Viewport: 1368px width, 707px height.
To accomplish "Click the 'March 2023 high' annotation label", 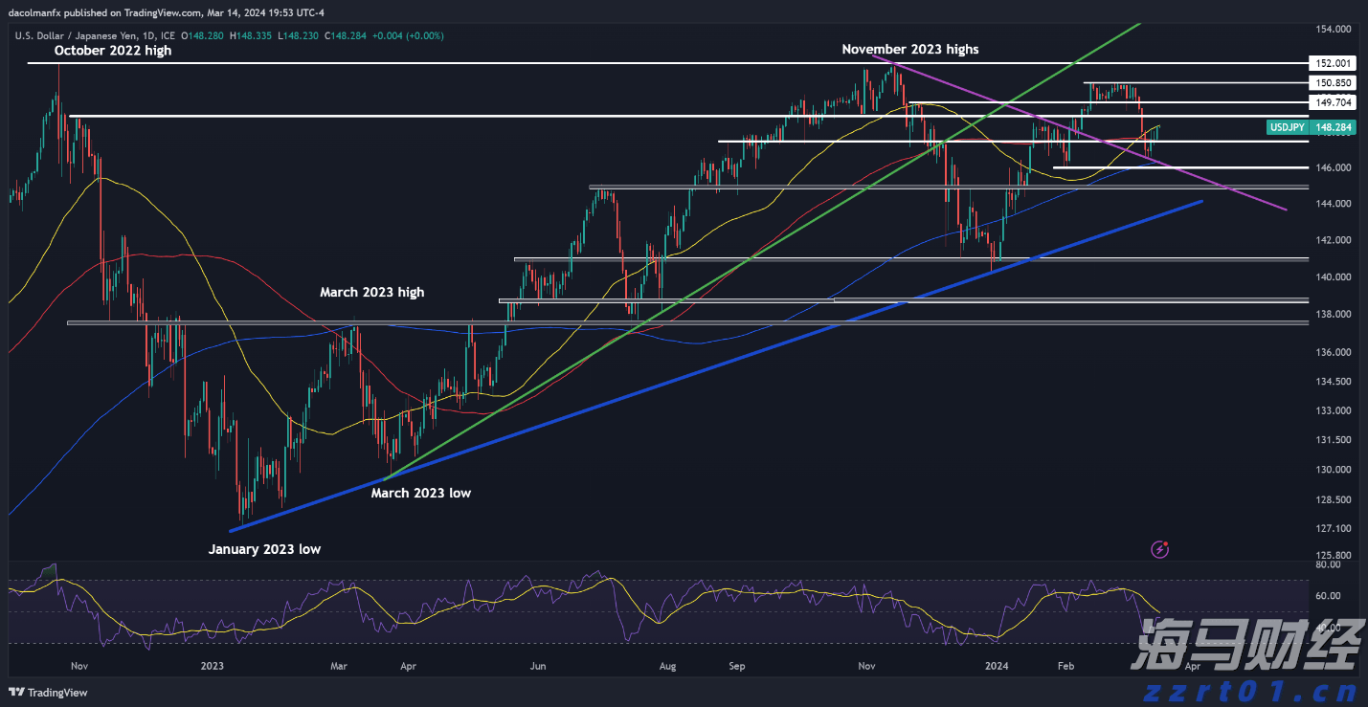I will [x=371, y=292].
